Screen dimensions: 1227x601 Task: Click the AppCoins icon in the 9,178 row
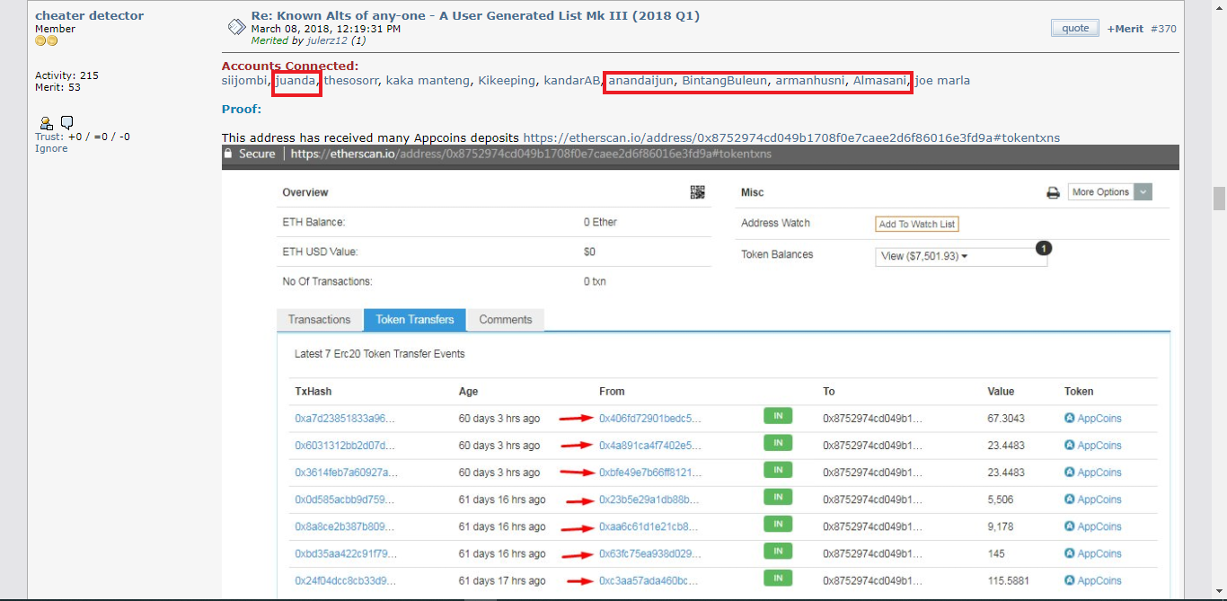(x=1070, y=526)
